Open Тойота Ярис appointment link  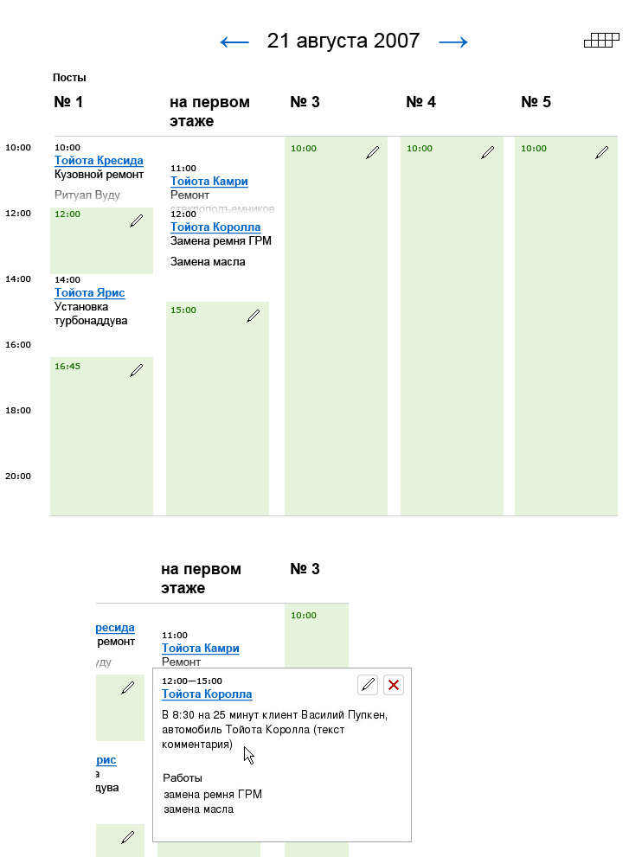pos(90,293)
